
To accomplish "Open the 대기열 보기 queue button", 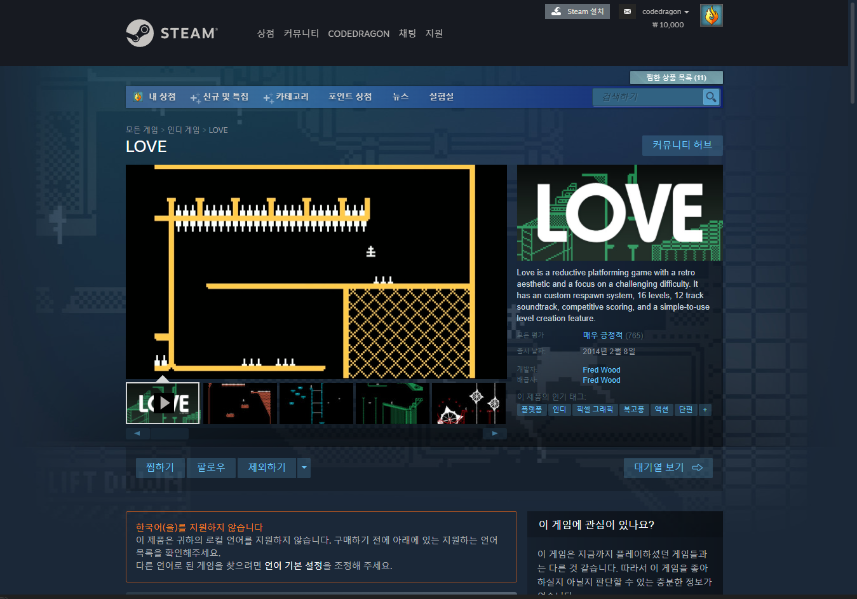I will [x=668, y=467].
